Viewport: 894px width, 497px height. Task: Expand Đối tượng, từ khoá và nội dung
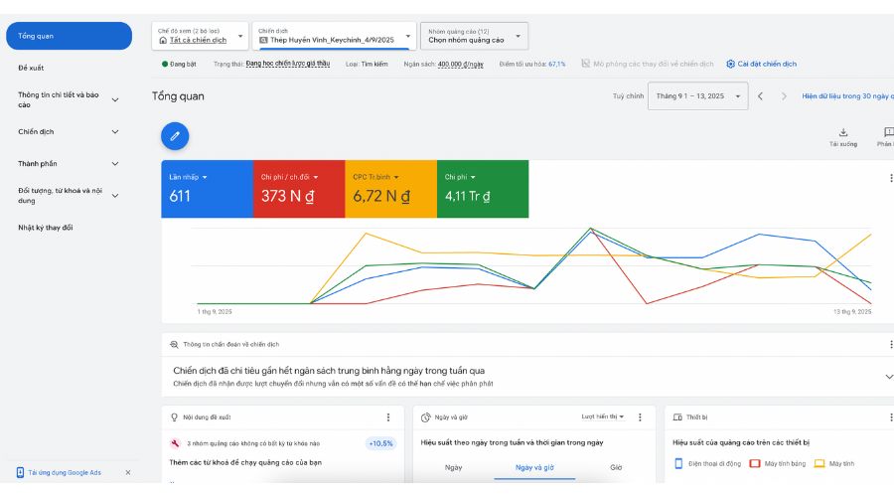click(x=115, y=196)
